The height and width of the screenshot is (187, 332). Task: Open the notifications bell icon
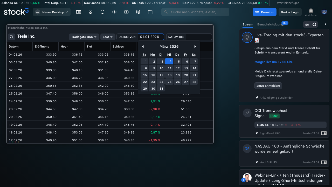(102, 12)
